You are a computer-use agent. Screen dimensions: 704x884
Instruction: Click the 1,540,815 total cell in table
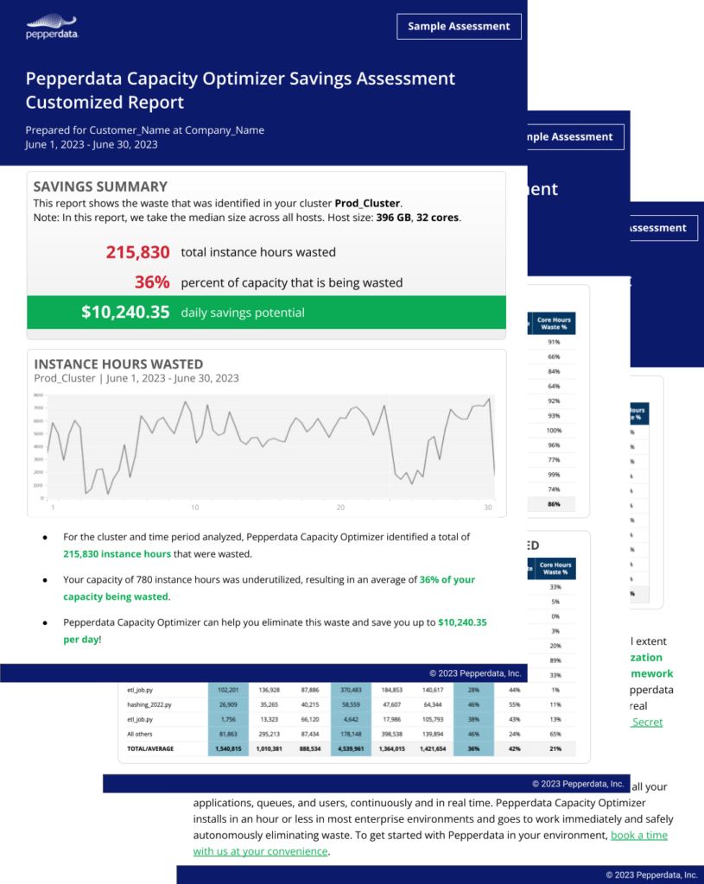(x=228, y=748)
